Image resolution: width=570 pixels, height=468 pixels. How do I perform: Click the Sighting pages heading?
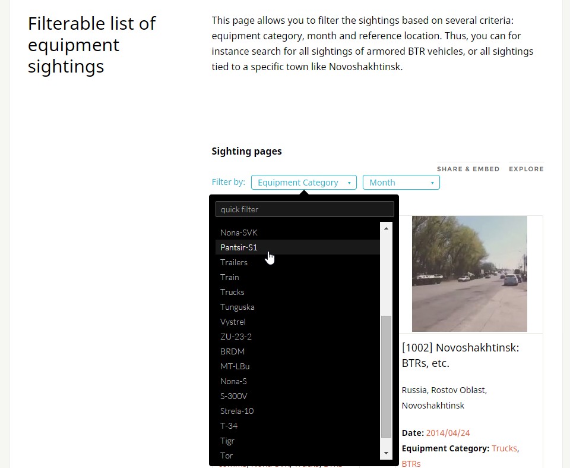click(x=246, y=151)
